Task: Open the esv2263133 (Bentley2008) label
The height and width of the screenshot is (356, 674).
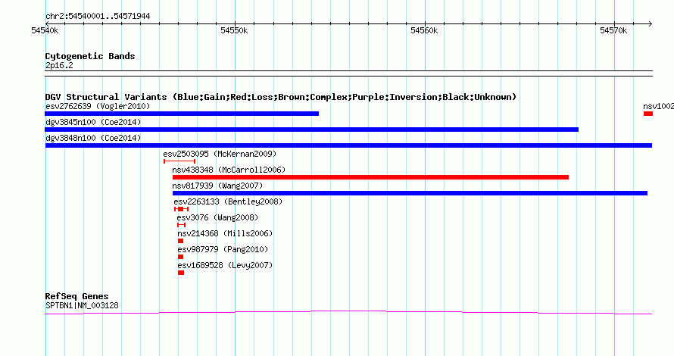Action: [228, 201]
